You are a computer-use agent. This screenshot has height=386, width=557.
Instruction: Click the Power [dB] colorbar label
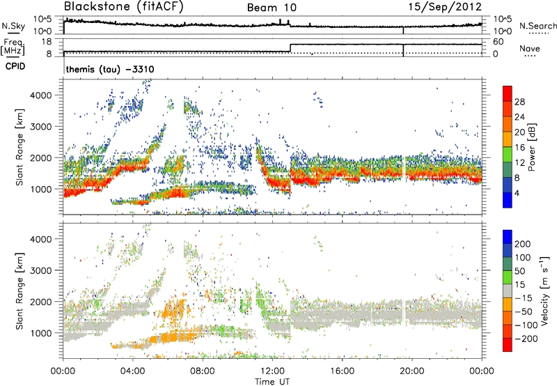(531, 147)
